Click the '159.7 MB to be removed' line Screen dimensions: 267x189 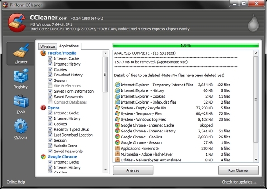[x=151, y=62]
